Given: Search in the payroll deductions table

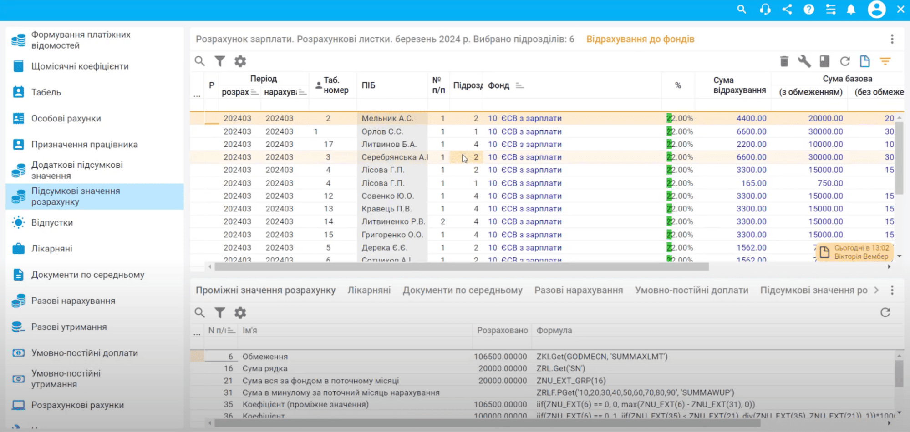Looking at the screenshot, I should click(199, 61).
